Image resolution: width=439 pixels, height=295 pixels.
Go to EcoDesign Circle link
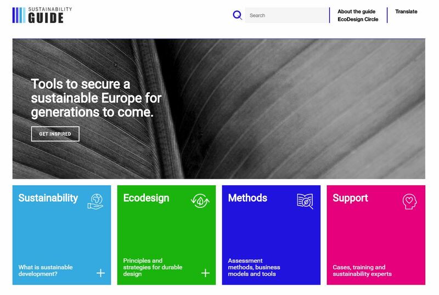click(x=358, y=19)
